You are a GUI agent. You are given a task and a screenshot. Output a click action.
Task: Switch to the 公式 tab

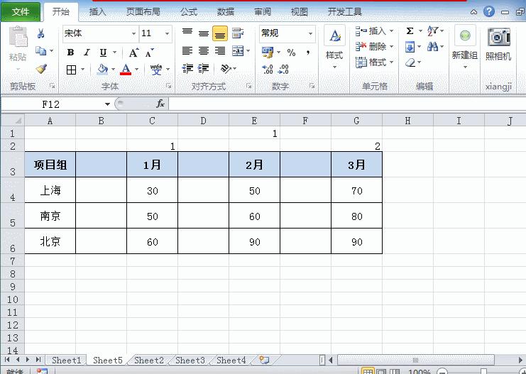189,12
